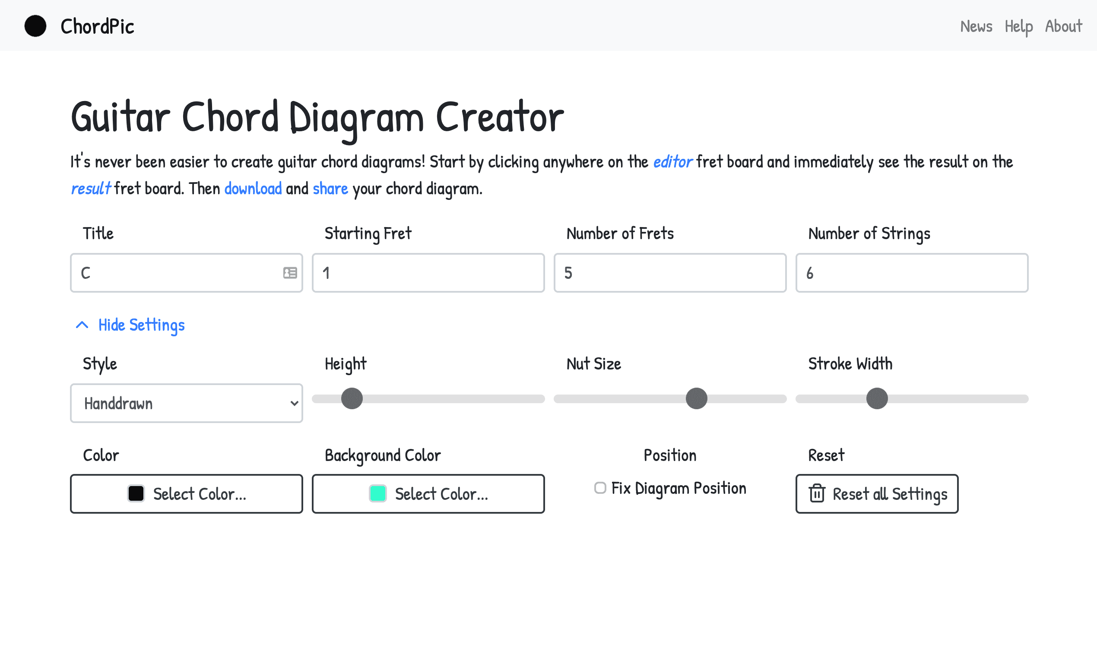Follow the blue 'editor' link
The height and width of the screenshot is (657, 1097).
pos(672,161)
